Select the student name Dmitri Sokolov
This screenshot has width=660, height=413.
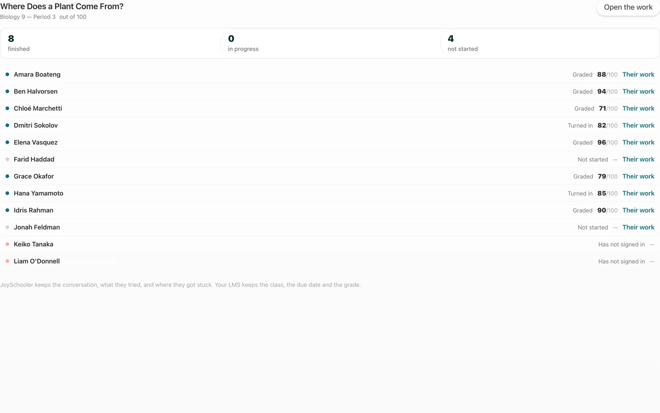coord(36,125)
